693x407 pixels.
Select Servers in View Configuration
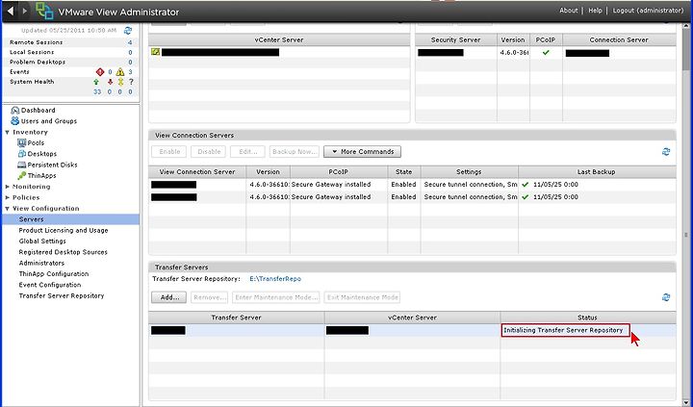click(x=70, y=219)
